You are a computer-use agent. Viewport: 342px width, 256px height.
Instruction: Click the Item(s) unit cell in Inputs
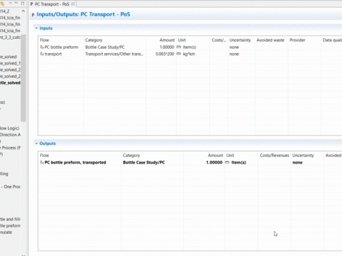[189, 47]
